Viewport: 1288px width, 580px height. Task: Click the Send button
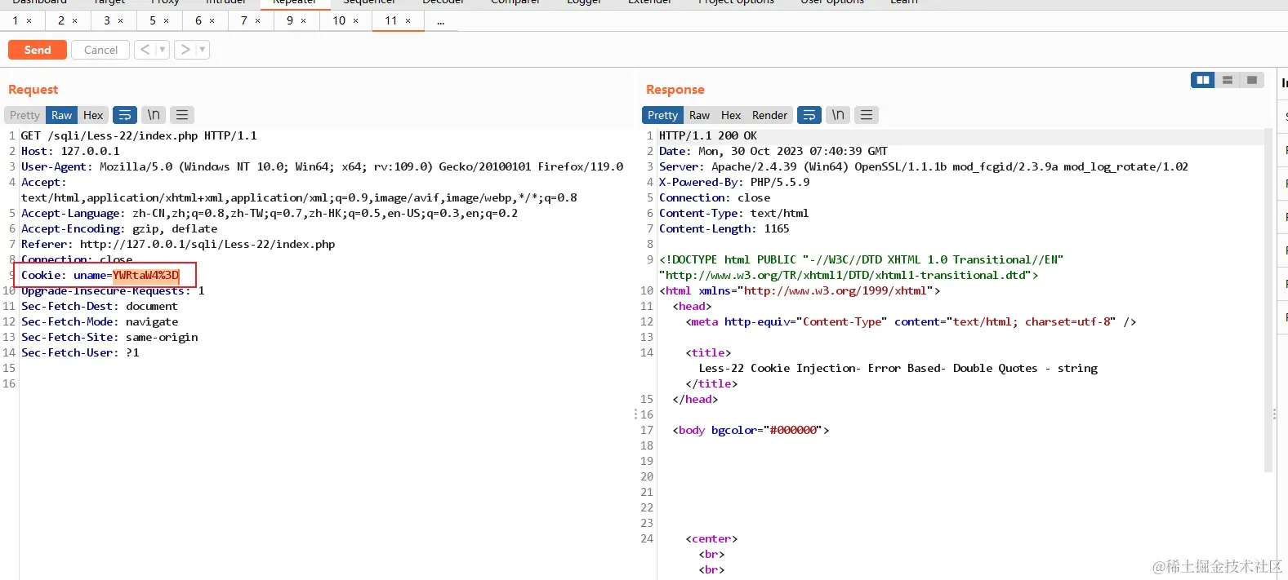[x=38, y=50]
